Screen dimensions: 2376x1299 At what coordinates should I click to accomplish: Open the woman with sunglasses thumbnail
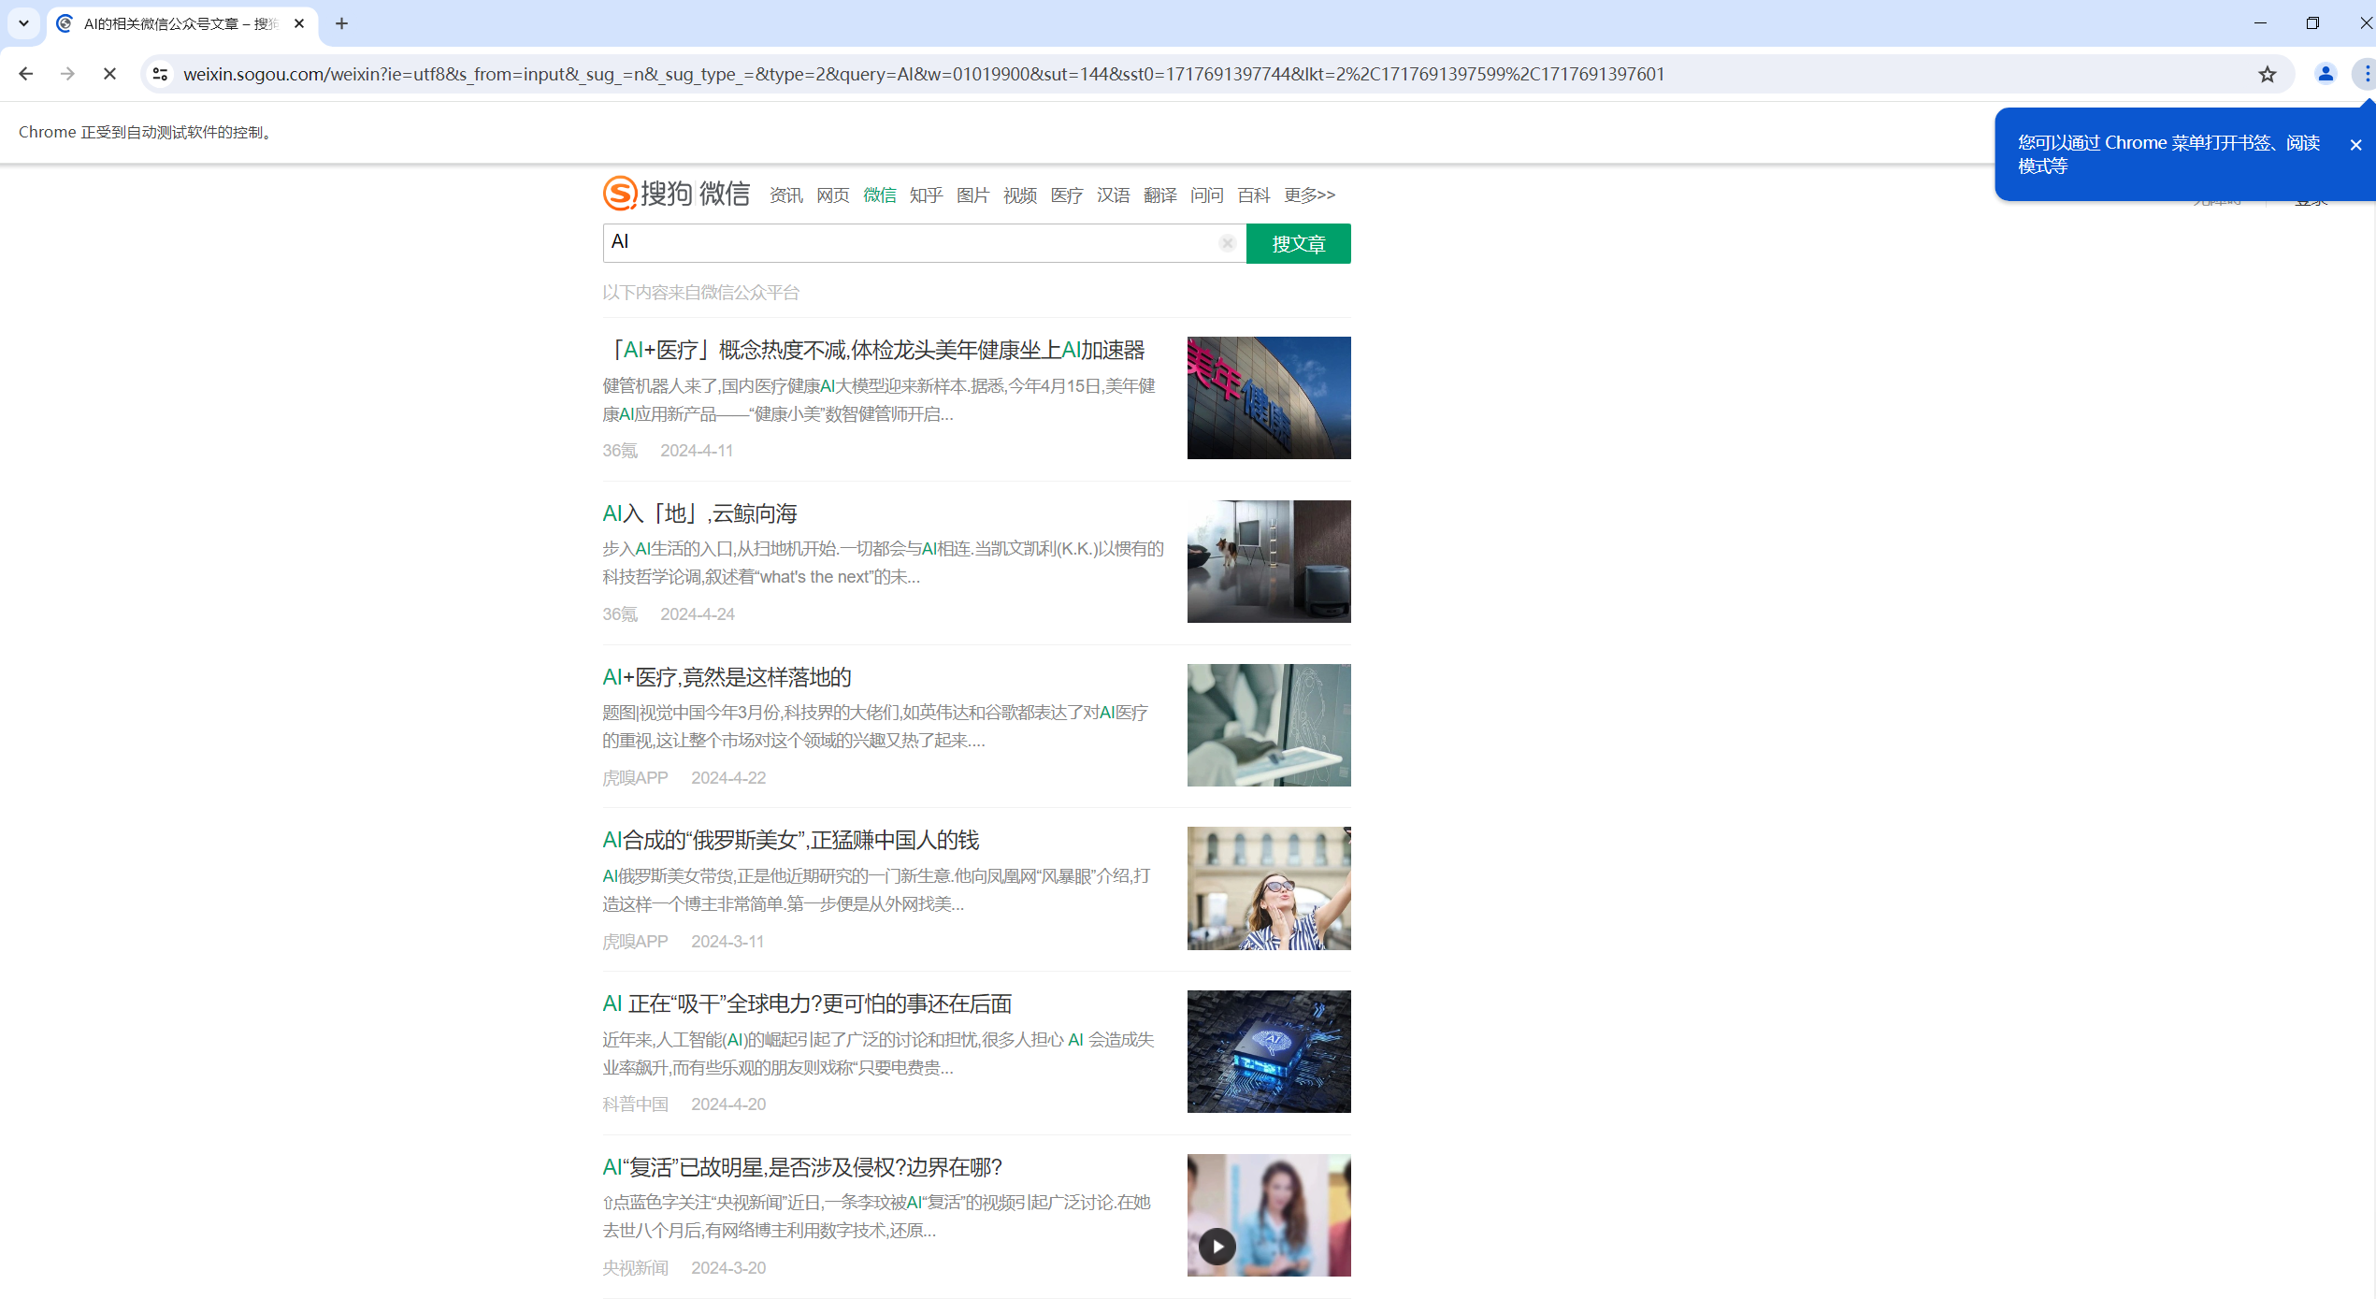[x=1269, y=888]
